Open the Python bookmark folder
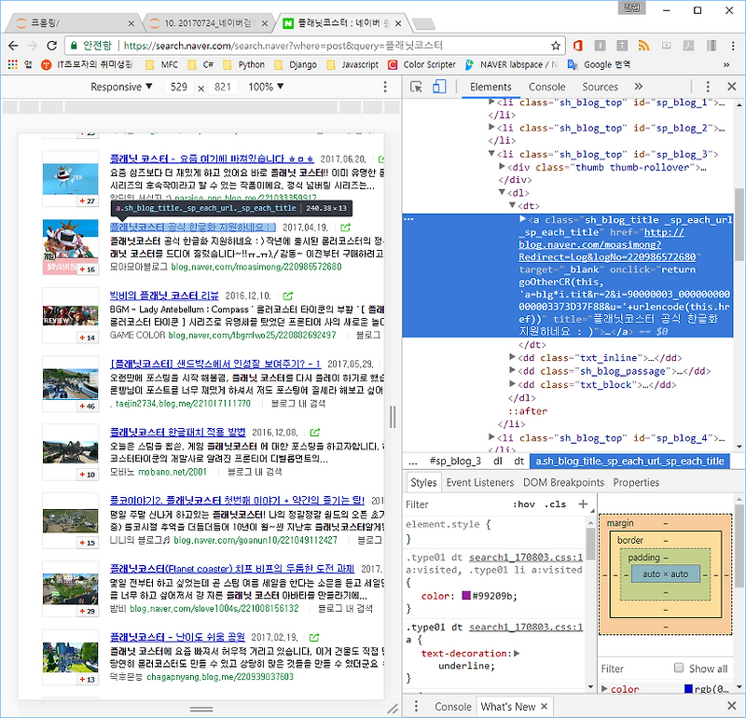The height and width of the screenshot is (718, 746). tap(244, 64)
